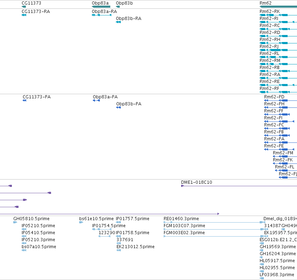Image resolution: width=297 pixels, height=280 pixels.
Task: Click the 337691 feature label
Action: (x=125, y=240)
